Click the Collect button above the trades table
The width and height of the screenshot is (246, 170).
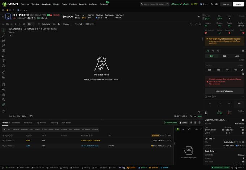coord(183,123)
